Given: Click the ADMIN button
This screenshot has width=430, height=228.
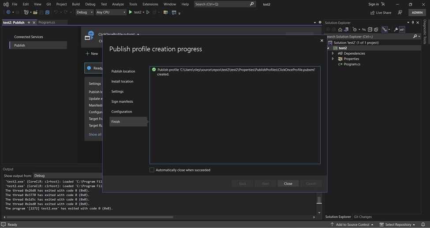Looking at the screenshot, I should click(417, 13).
